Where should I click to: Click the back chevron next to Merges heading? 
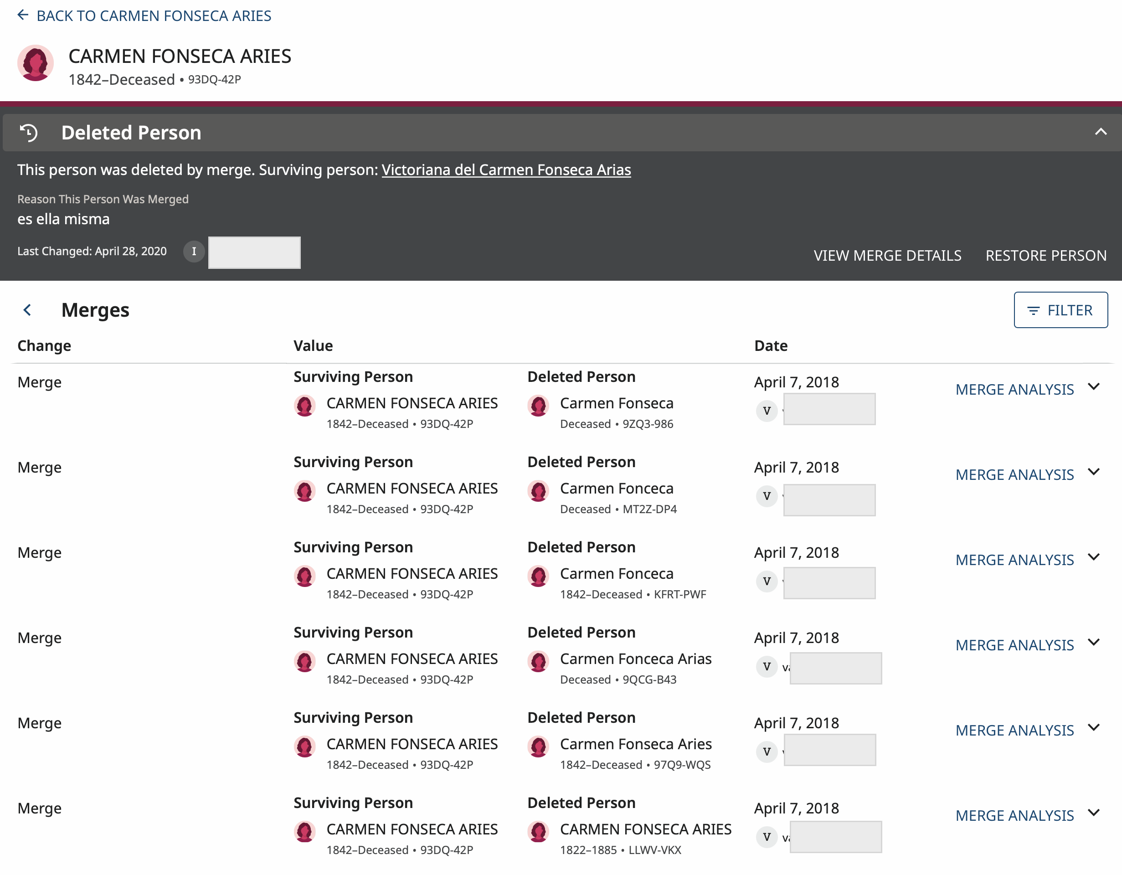pos(28,310)
